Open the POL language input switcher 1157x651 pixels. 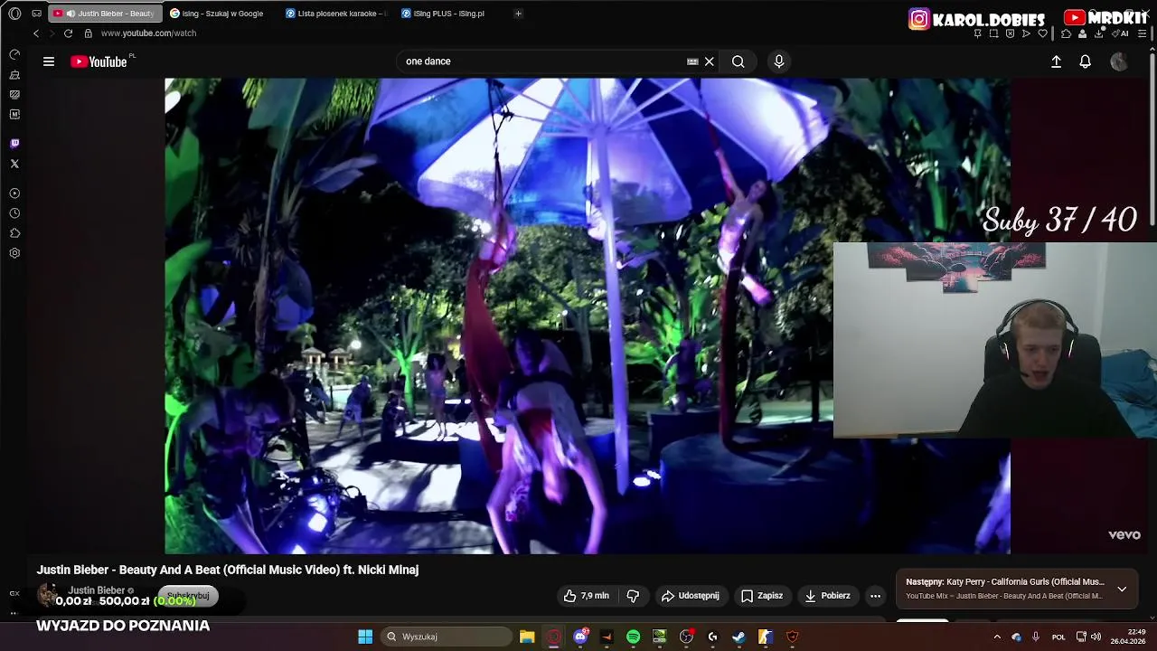point(1058,637)
